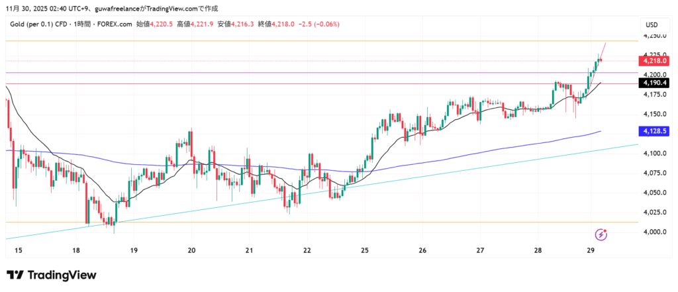Click the 4,100.0 price axis label
The width and height of the screenshot is (678, 292).
click(654, 154)
